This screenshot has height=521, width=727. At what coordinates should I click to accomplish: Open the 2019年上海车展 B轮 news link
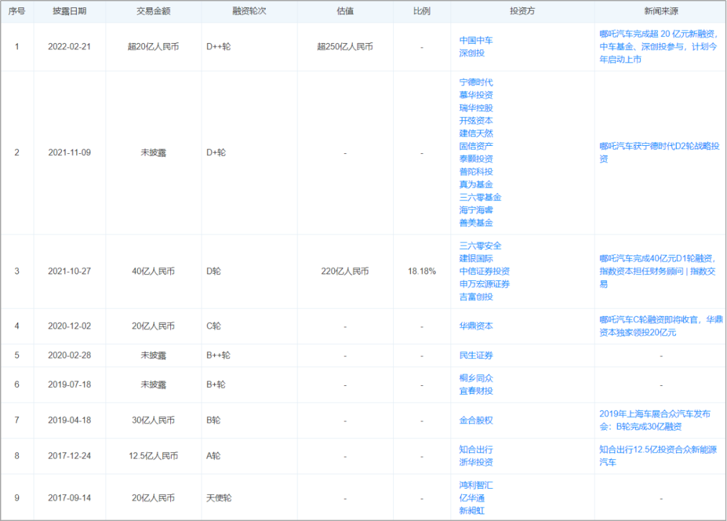(654, 420)
